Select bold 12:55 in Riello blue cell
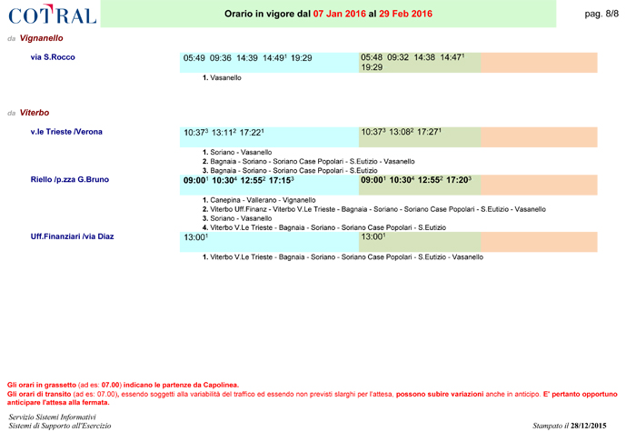The image size is (636, 432). pos(253,180)
